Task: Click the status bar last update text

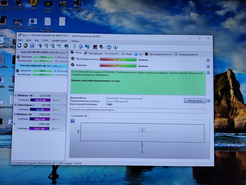Action: (x=46, y=163)
